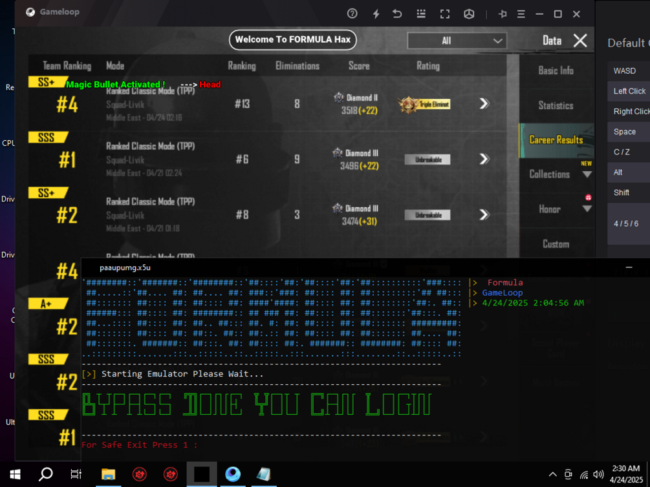Click the Team Ranking column header

tap(67, 66)
